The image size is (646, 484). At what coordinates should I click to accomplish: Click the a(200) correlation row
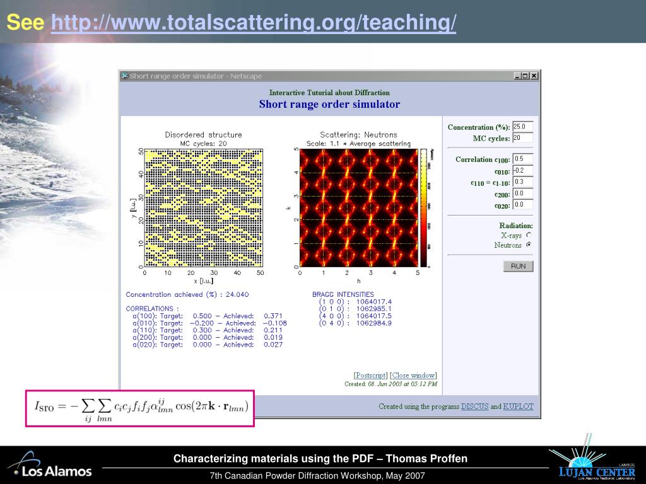[208, 338]
